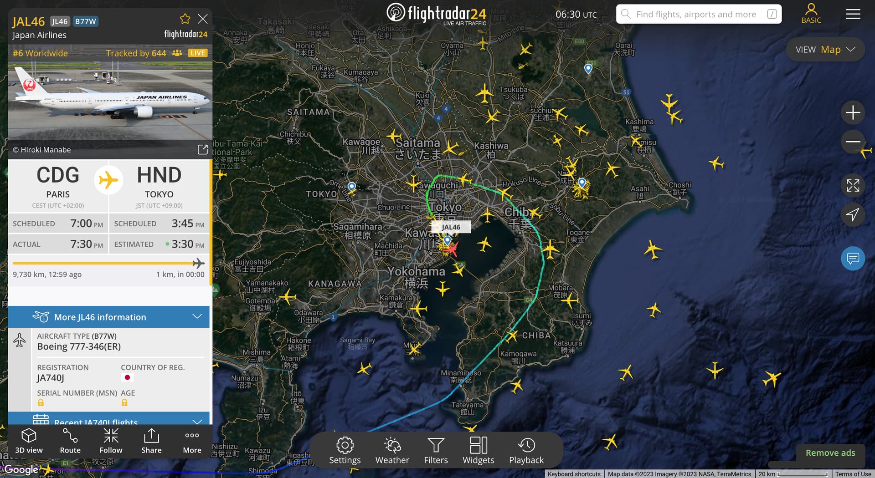Open Weather layers
The height and width of the screenshot is (478, 875).
coord(392,451)
